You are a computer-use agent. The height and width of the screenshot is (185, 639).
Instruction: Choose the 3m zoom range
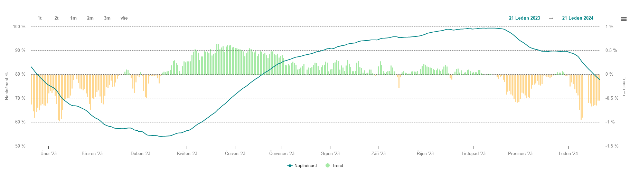pyautogui.click(x=107, y=18)
